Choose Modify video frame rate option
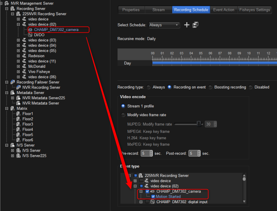277x211 pixels. 123,115
